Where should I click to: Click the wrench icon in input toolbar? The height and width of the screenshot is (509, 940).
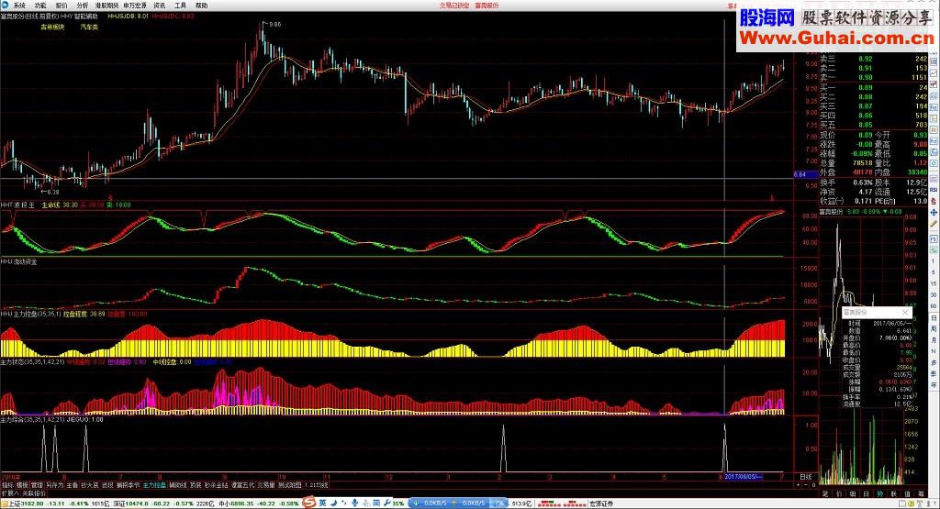(x=387, y=503)
